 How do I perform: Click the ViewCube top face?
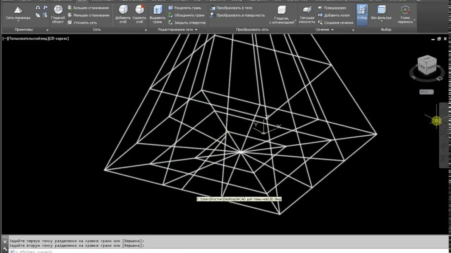(427, 58)
